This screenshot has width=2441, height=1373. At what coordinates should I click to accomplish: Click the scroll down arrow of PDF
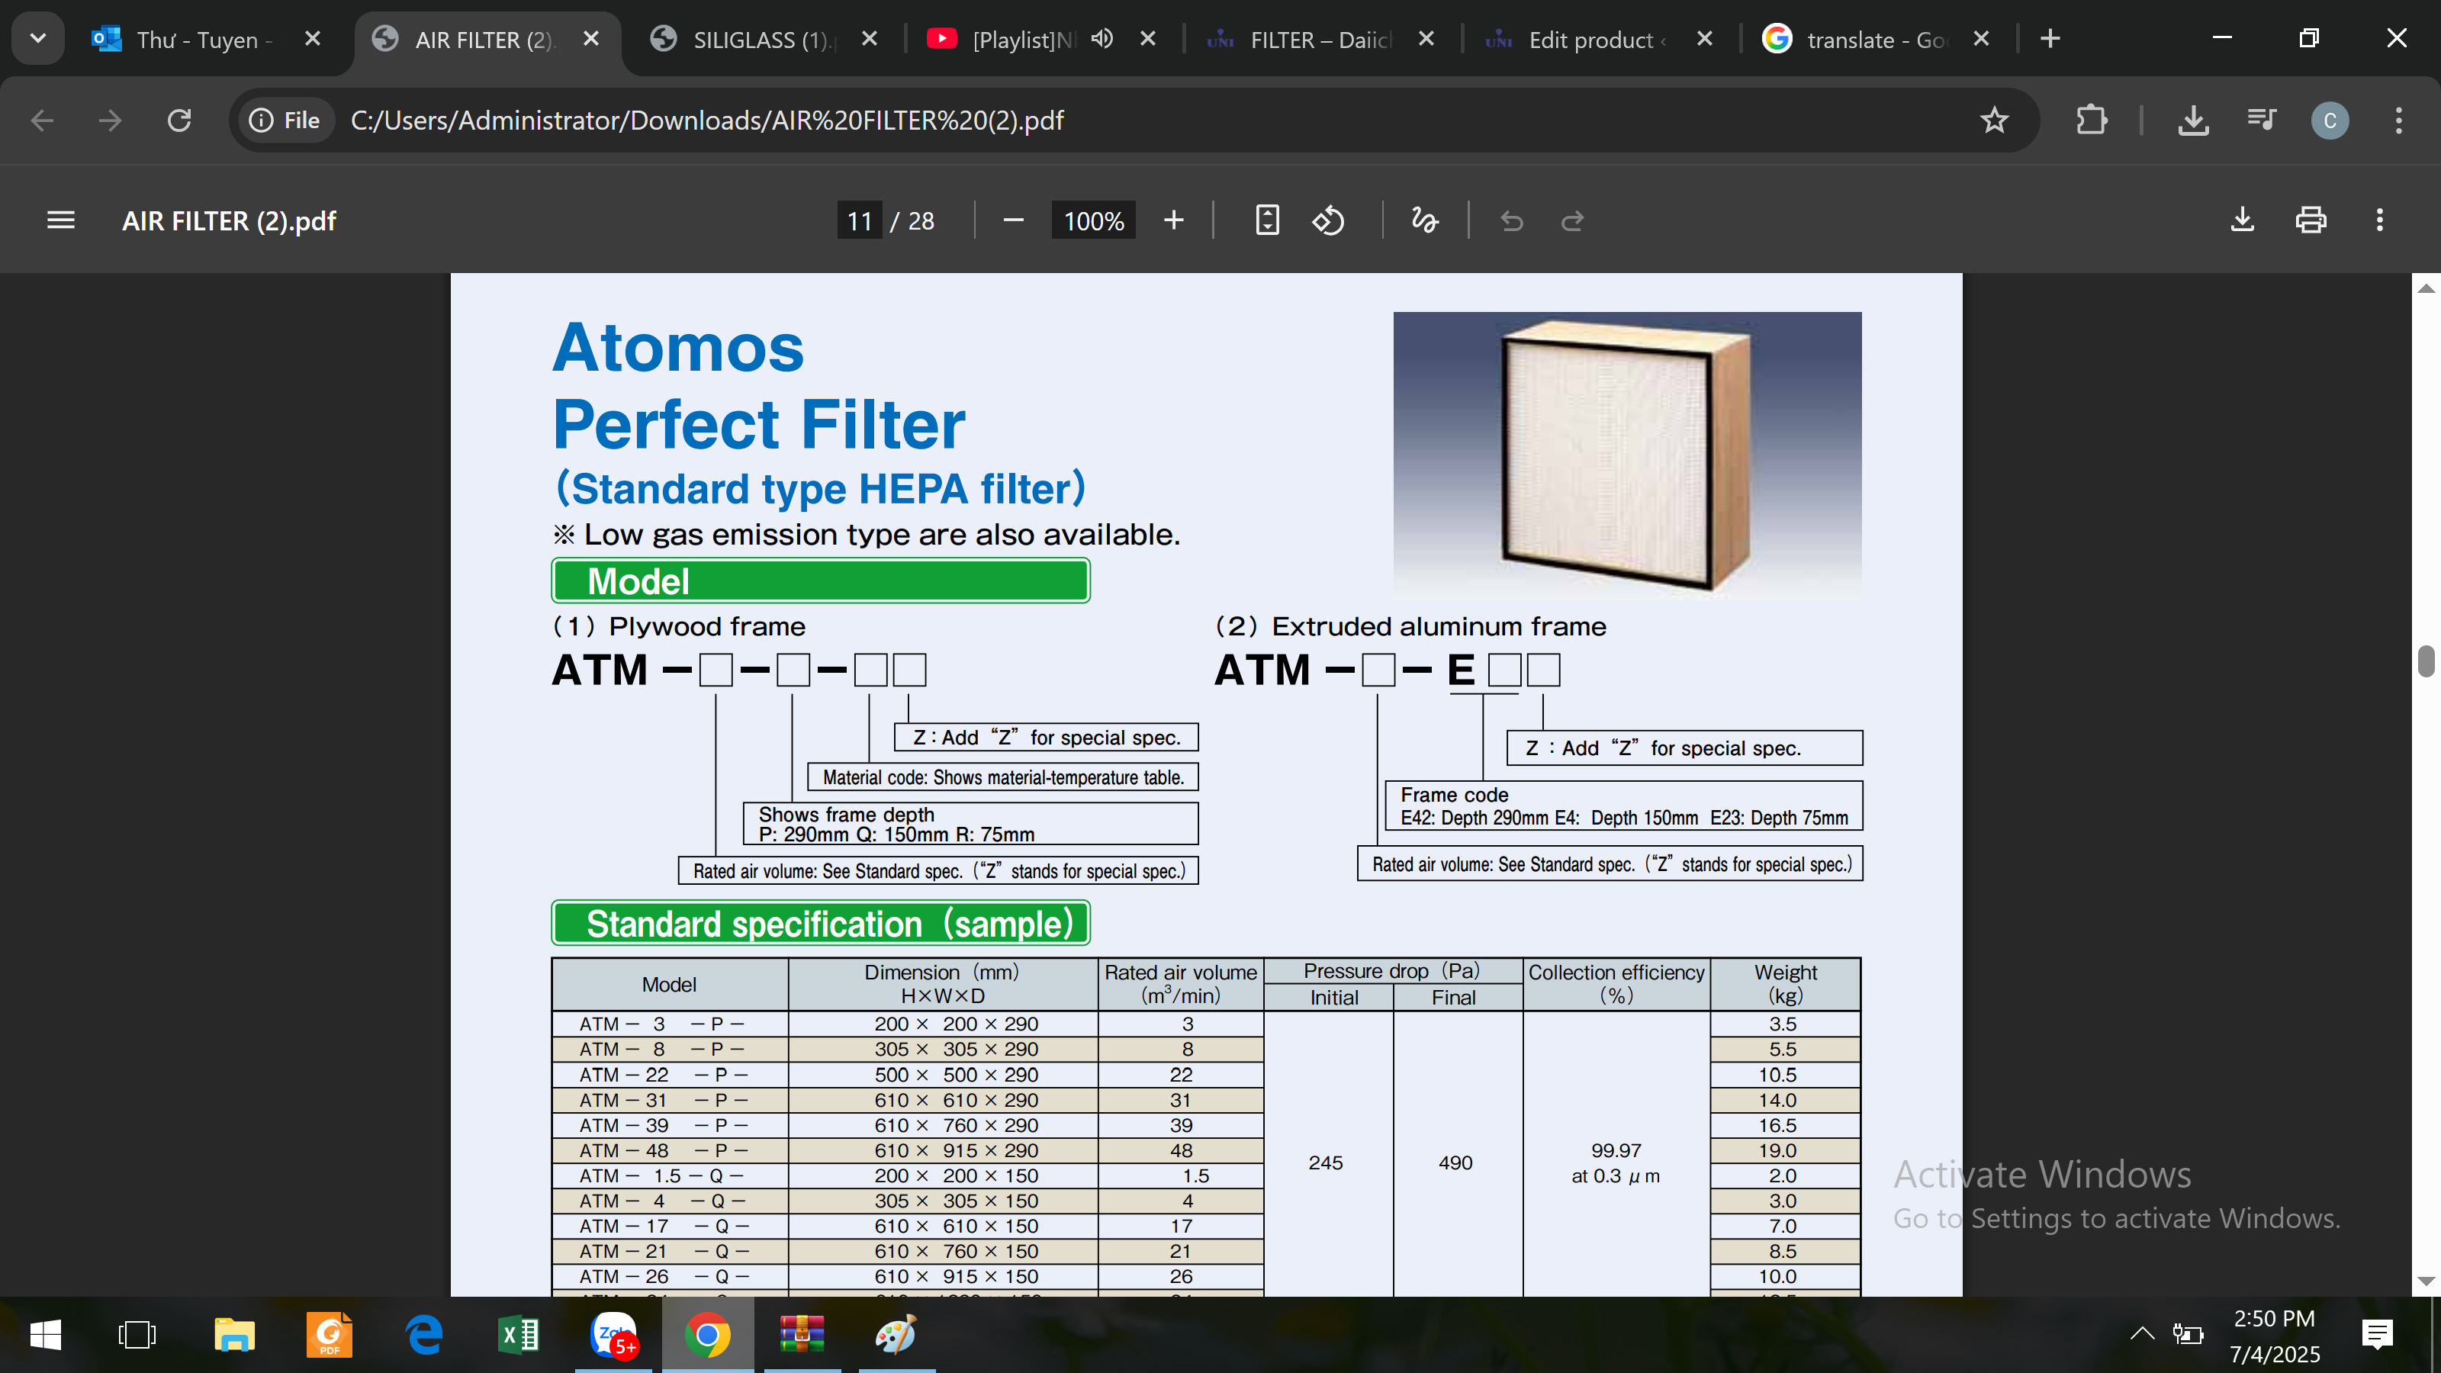tap(2425, 1281)
